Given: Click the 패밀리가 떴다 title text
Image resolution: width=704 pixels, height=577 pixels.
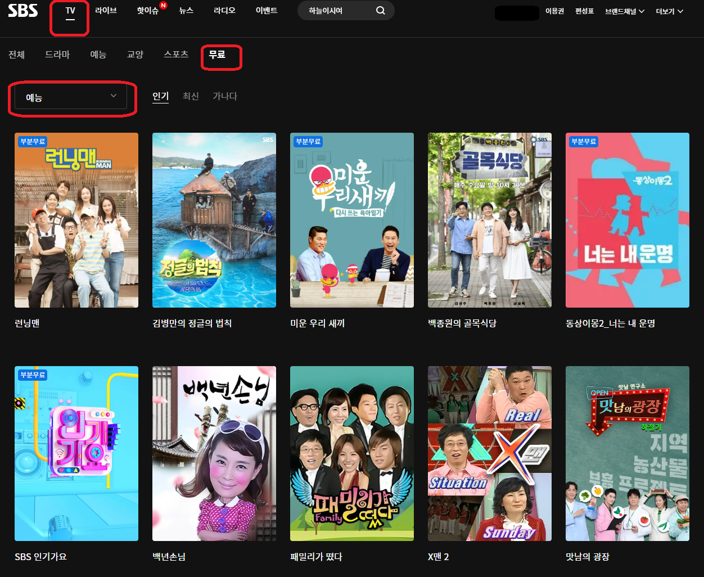Looking at the screenshot, I should (x=317, y=557).
